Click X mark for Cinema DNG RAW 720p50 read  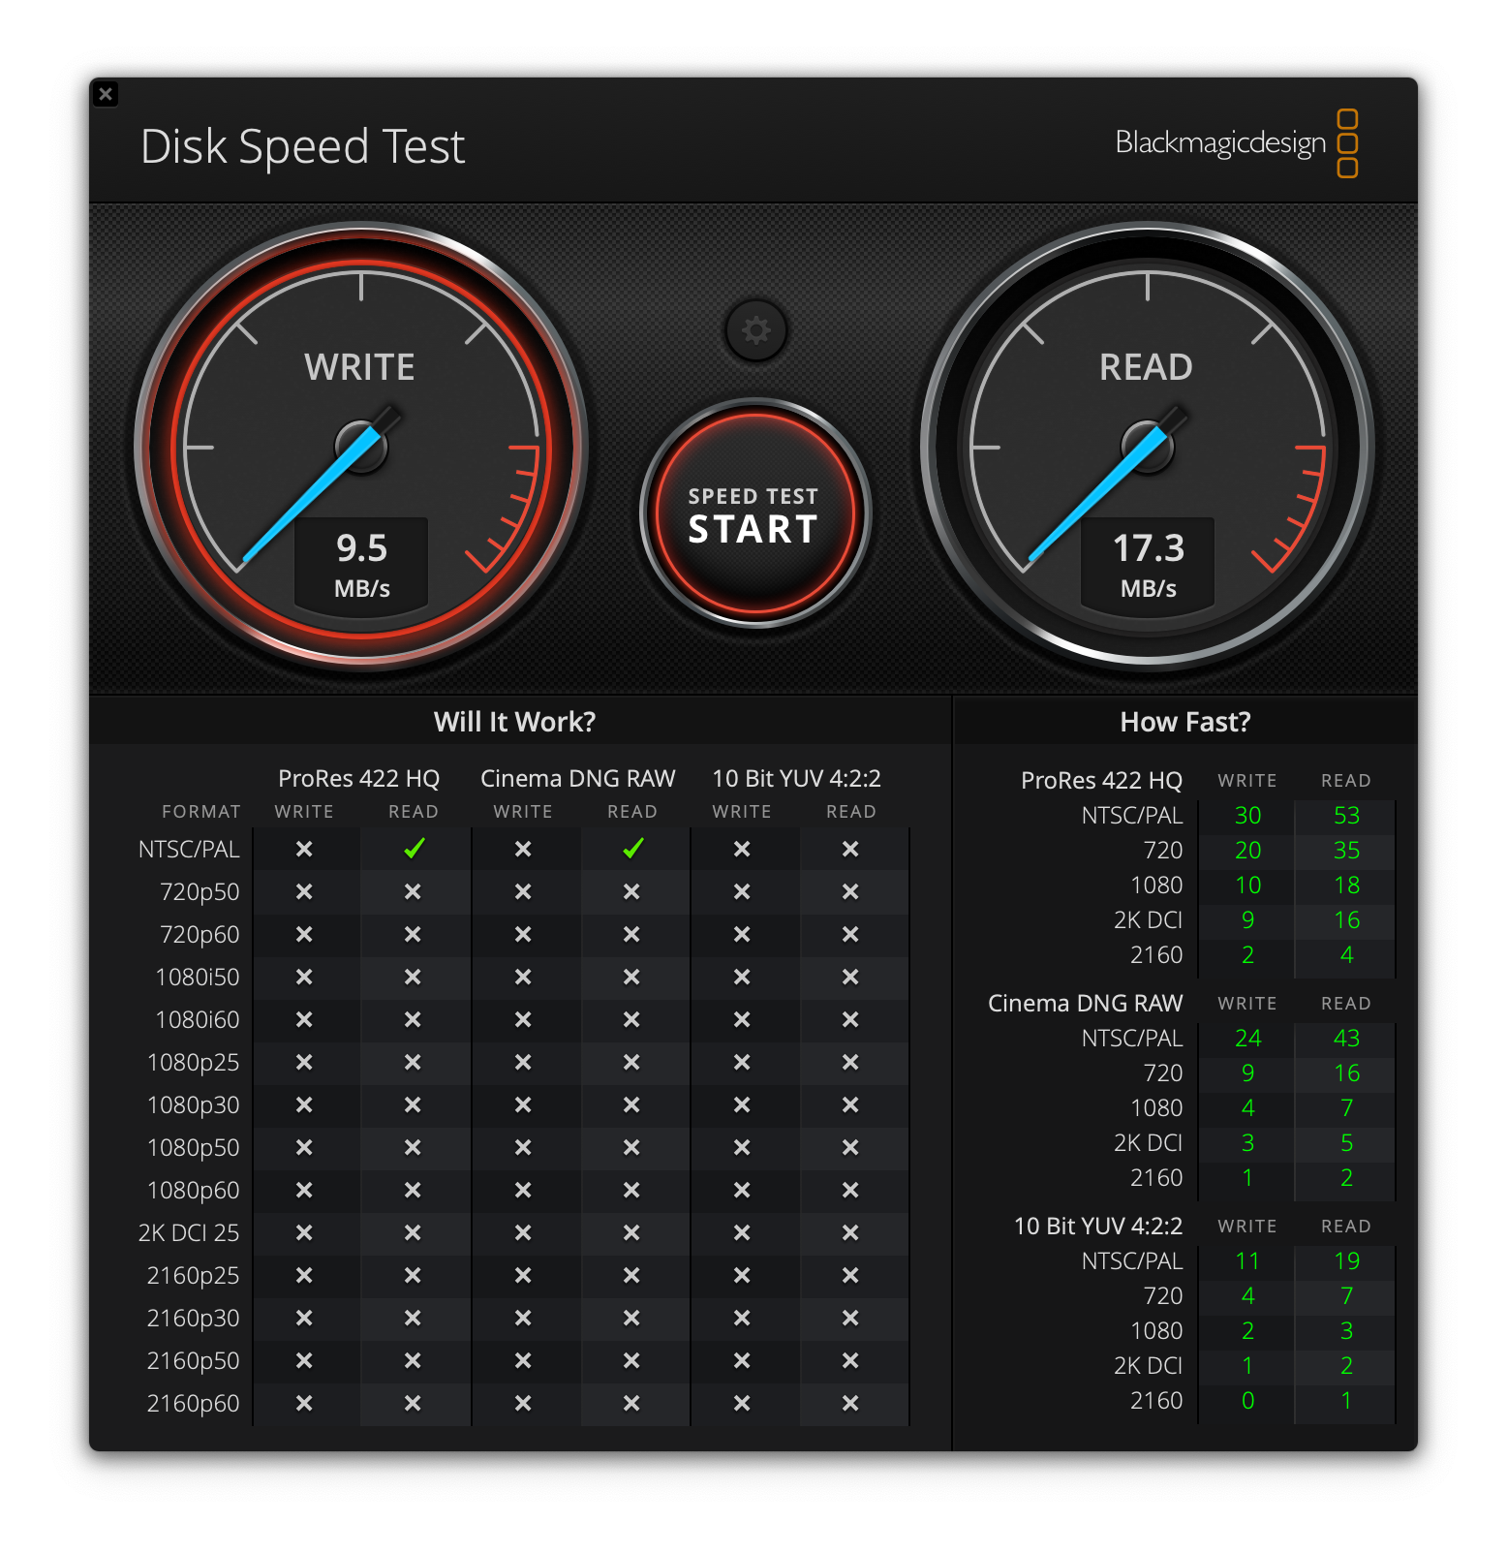(631, 891)
